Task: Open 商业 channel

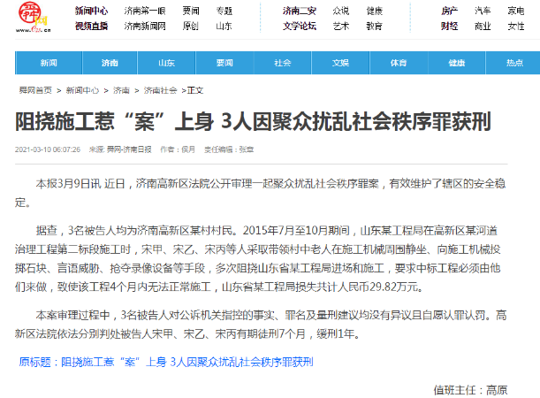Action: click(x=483, y=27)
